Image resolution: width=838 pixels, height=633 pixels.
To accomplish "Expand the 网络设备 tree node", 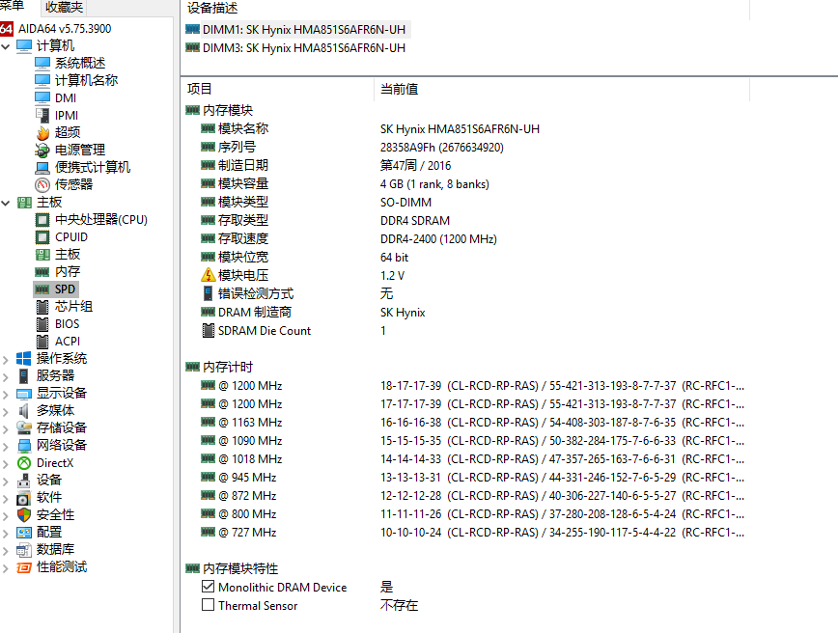I will (6, 446).
